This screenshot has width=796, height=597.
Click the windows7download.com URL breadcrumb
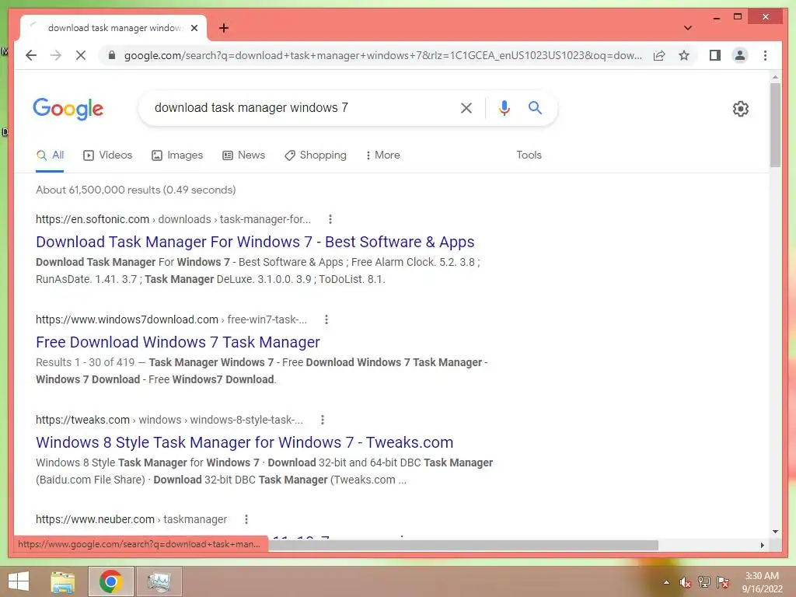(x=171, y=319)
